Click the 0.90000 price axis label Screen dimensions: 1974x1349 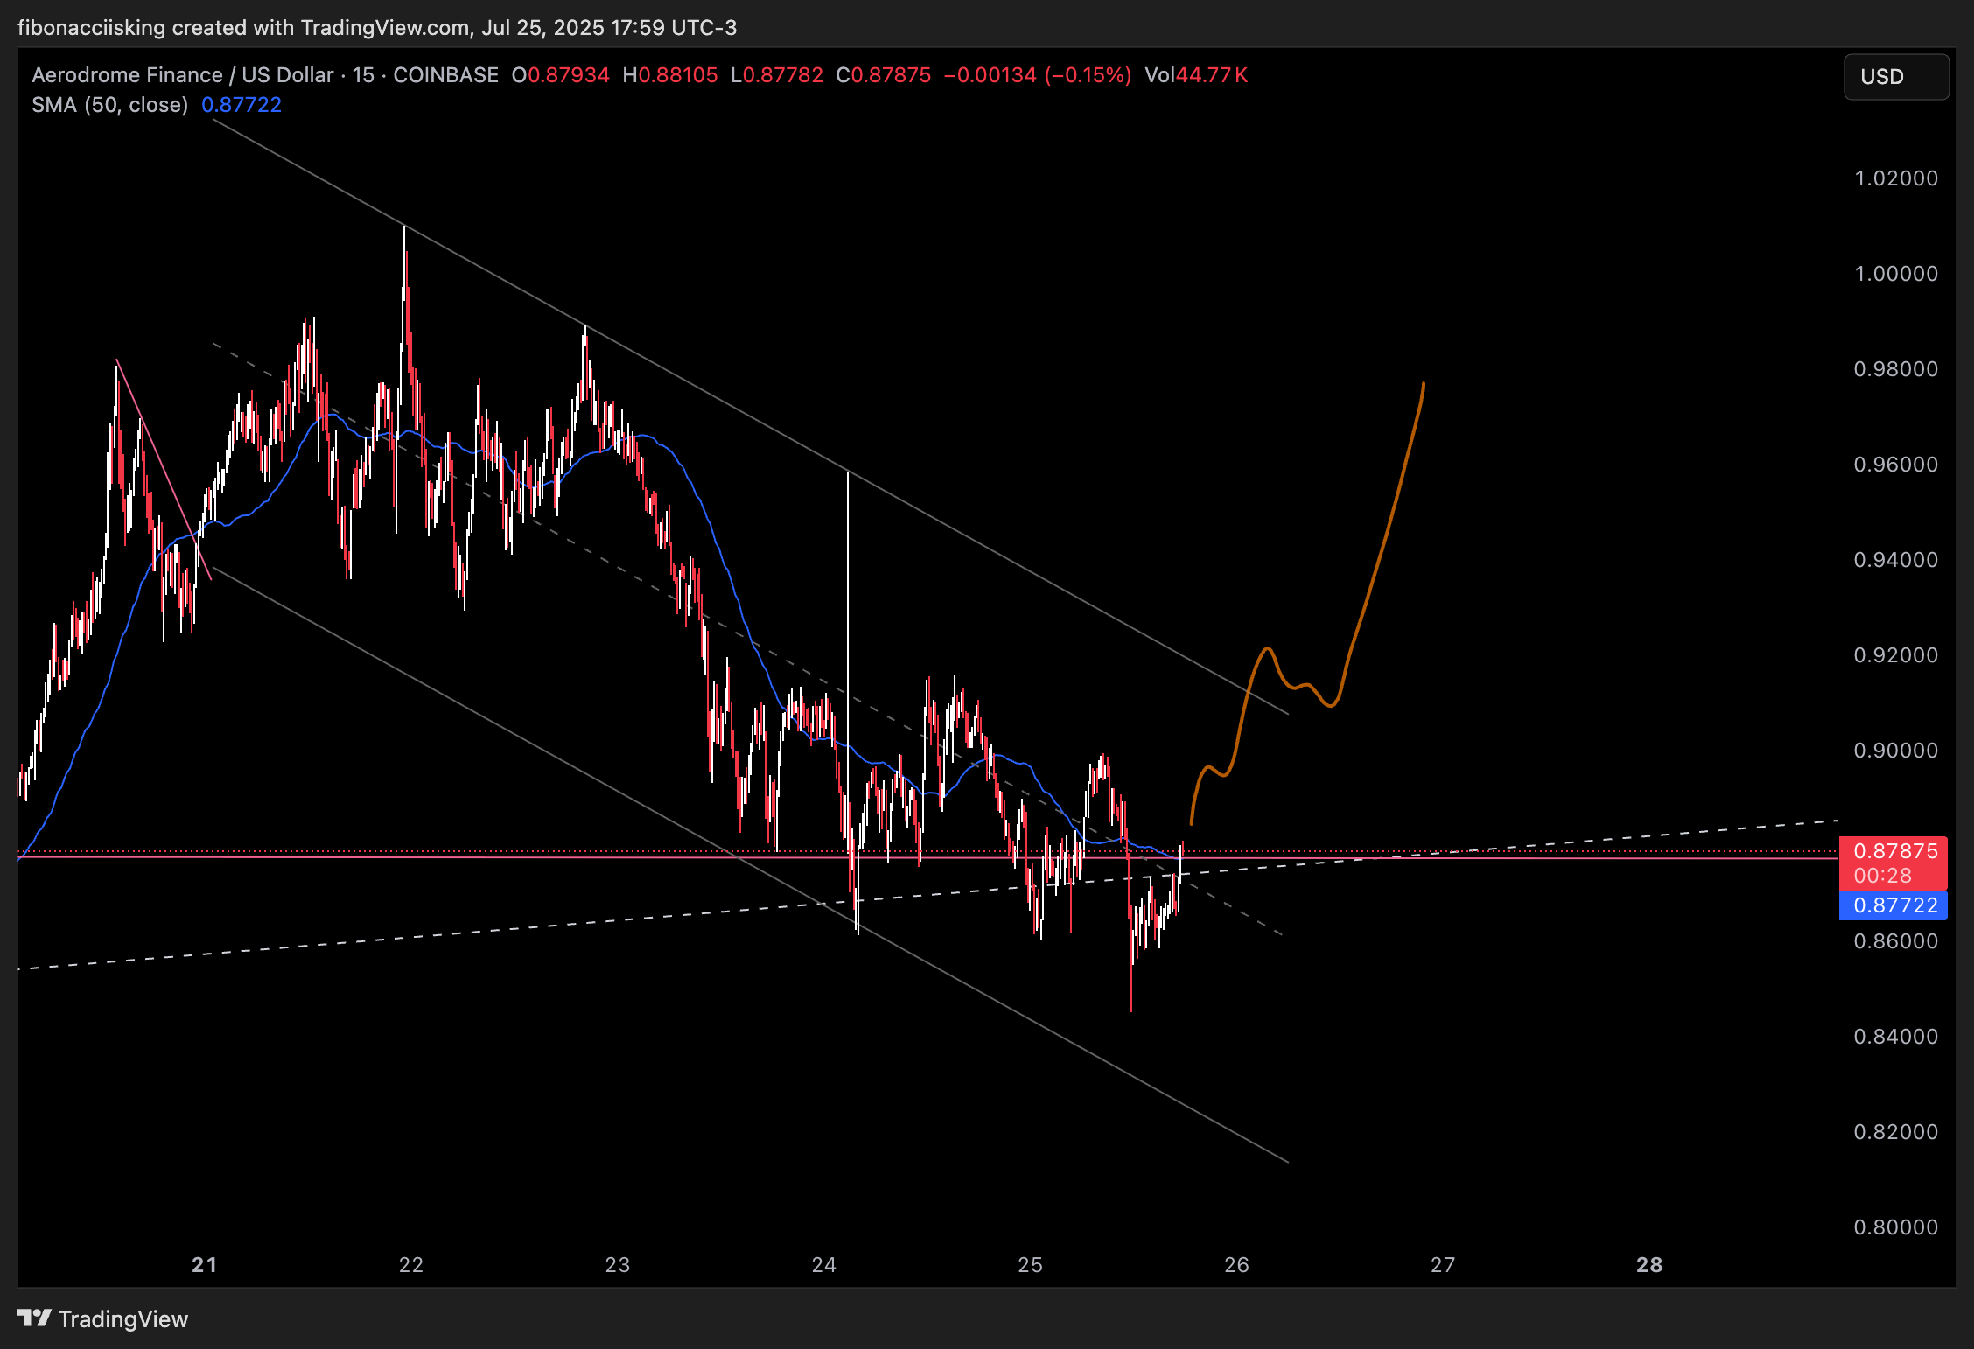[1896, 751]
